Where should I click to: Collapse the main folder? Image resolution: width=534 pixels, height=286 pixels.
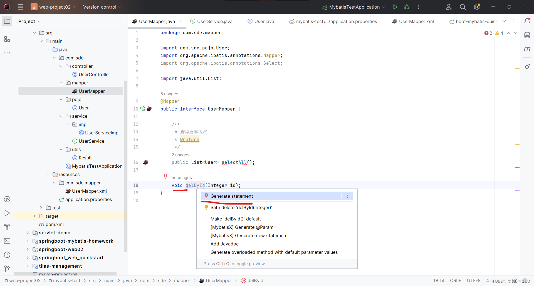(41, 41)
